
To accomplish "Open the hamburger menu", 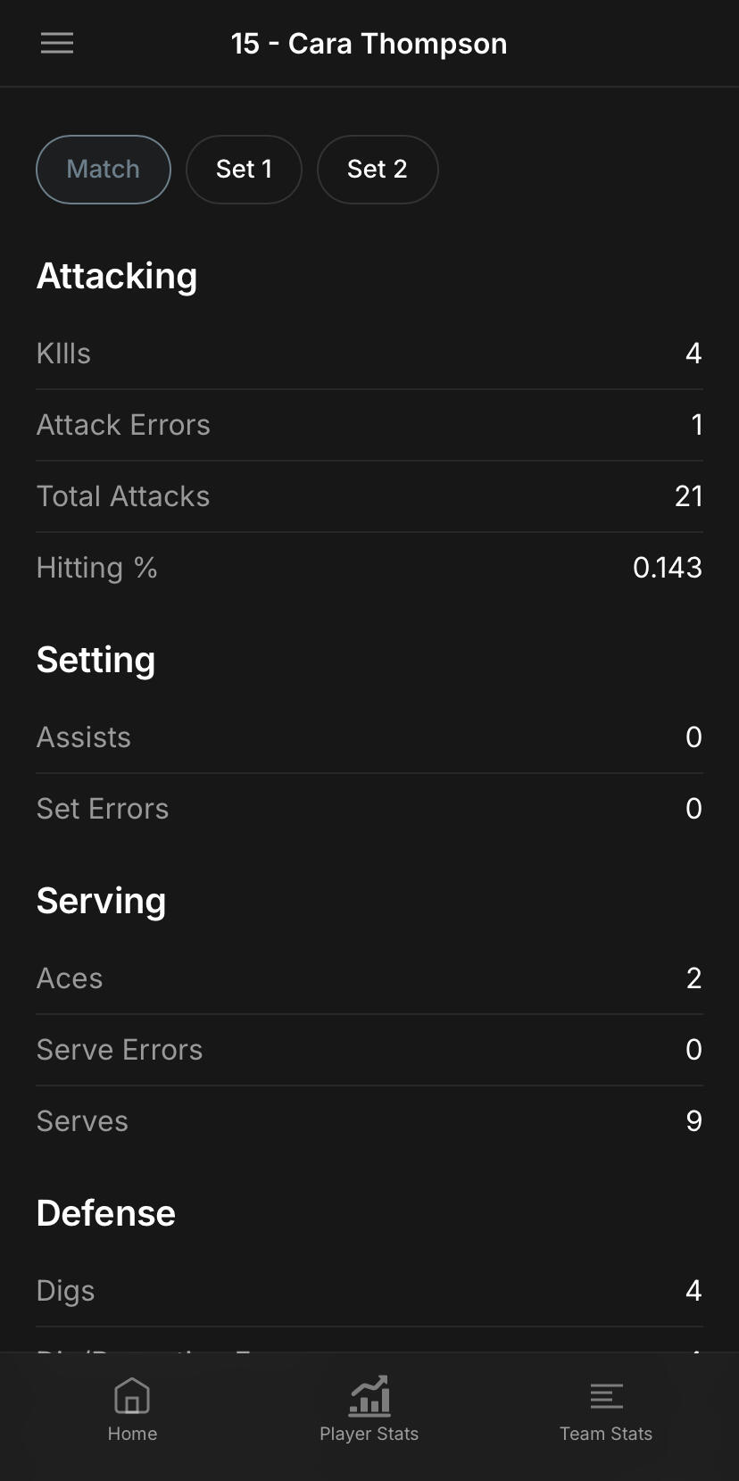I will [57, 43].
